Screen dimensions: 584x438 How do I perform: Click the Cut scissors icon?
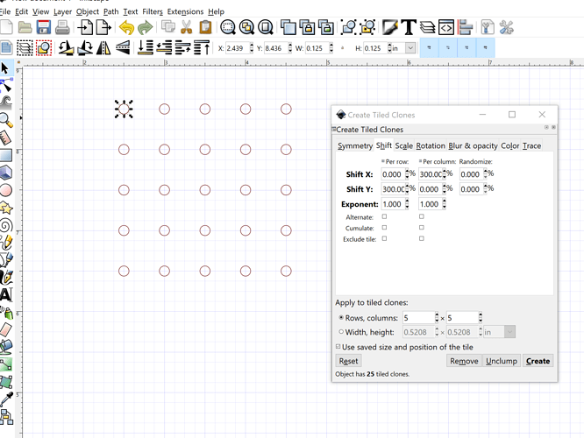click(186, 27)
